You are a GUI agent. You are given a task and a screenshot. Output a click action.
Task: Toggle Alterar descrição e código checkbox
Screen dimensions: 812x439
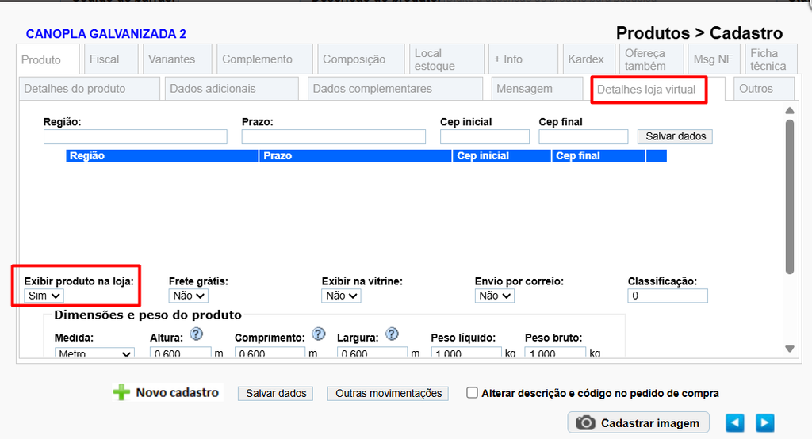[x=472, y=393]
